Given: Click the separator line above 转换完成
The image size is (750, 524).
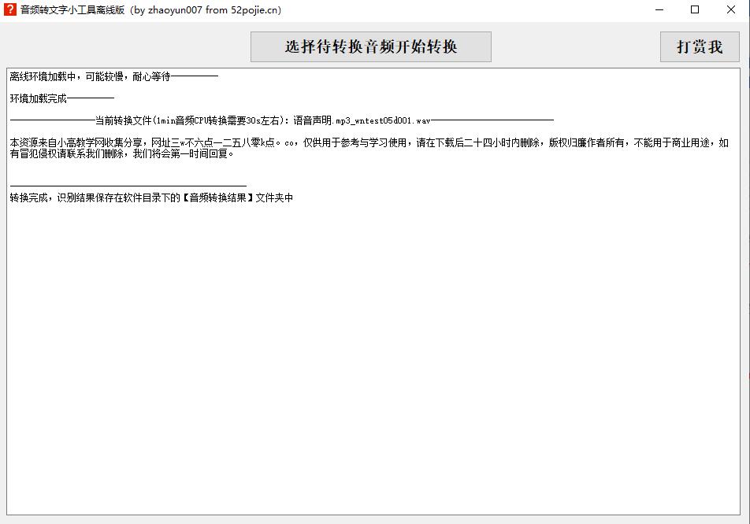Looking at the screenshot, I should click(128, 186).
